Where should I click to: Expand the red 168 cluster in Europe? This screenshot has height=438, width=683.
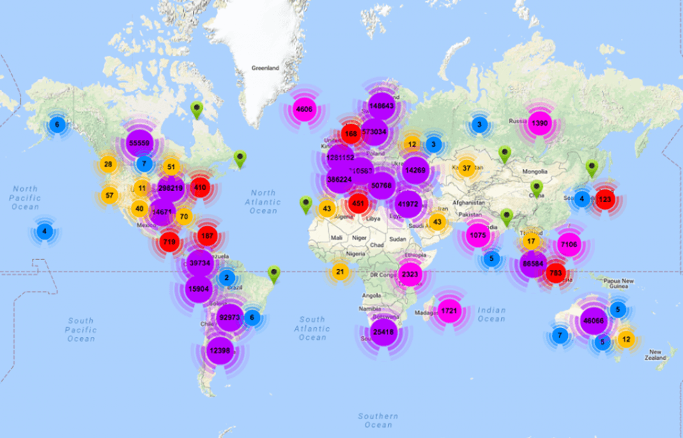(x=351, y=134)
